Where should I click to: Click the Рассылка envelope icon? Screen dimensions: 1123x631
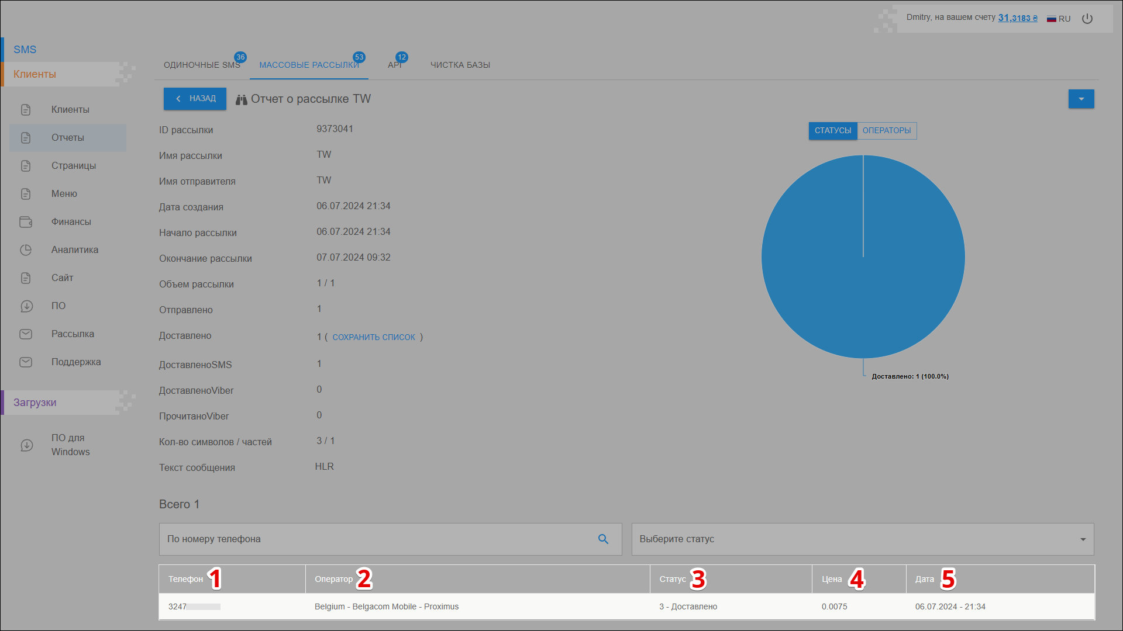pyautogui.click(x=26, y=334)
